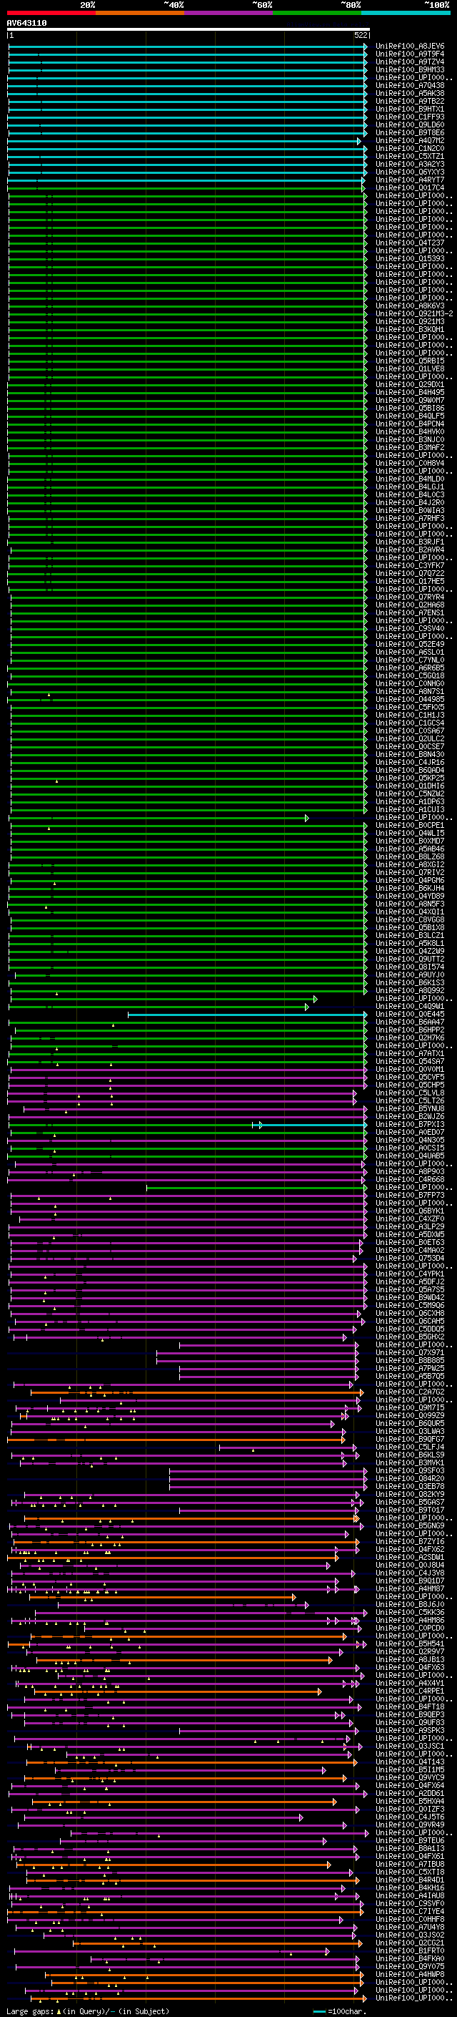Choose label UniRef100_B7FP73
457x2017 pixels.
coord(410,1196)
